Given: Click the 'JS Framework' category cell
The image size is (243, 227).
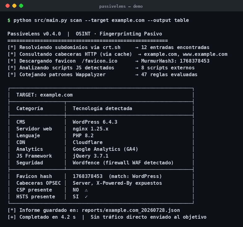Looking at the screenshot, I should click(x=34, y=156).
